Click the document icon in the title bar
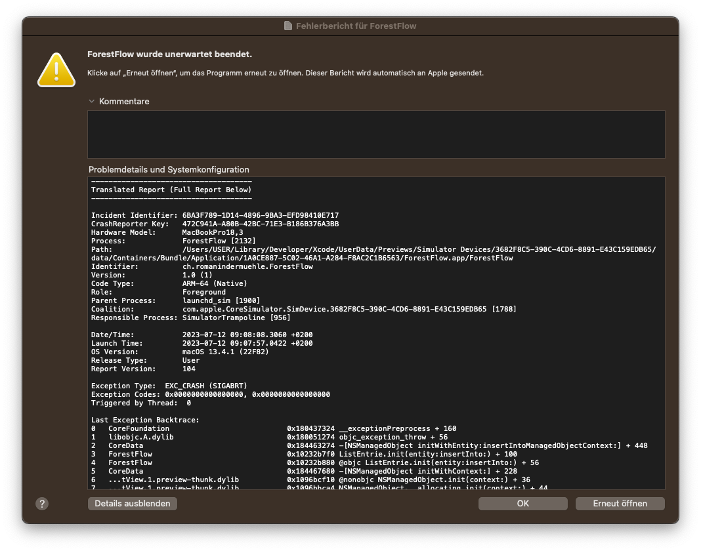This screenshot has width=701, height=551. click(x=287, y=26)
